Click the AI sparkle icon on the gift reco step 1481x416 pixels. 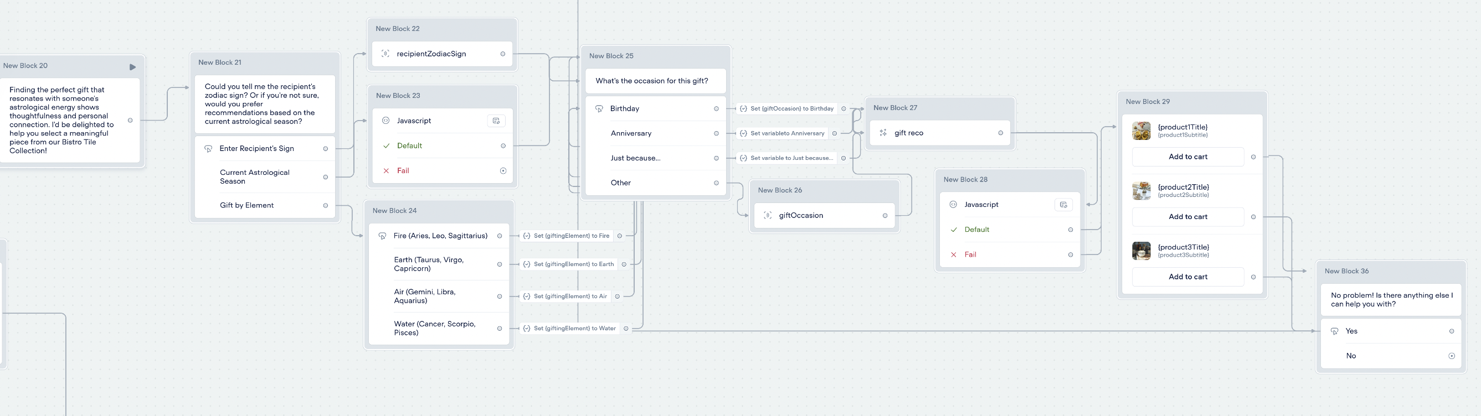click(882, 133)
